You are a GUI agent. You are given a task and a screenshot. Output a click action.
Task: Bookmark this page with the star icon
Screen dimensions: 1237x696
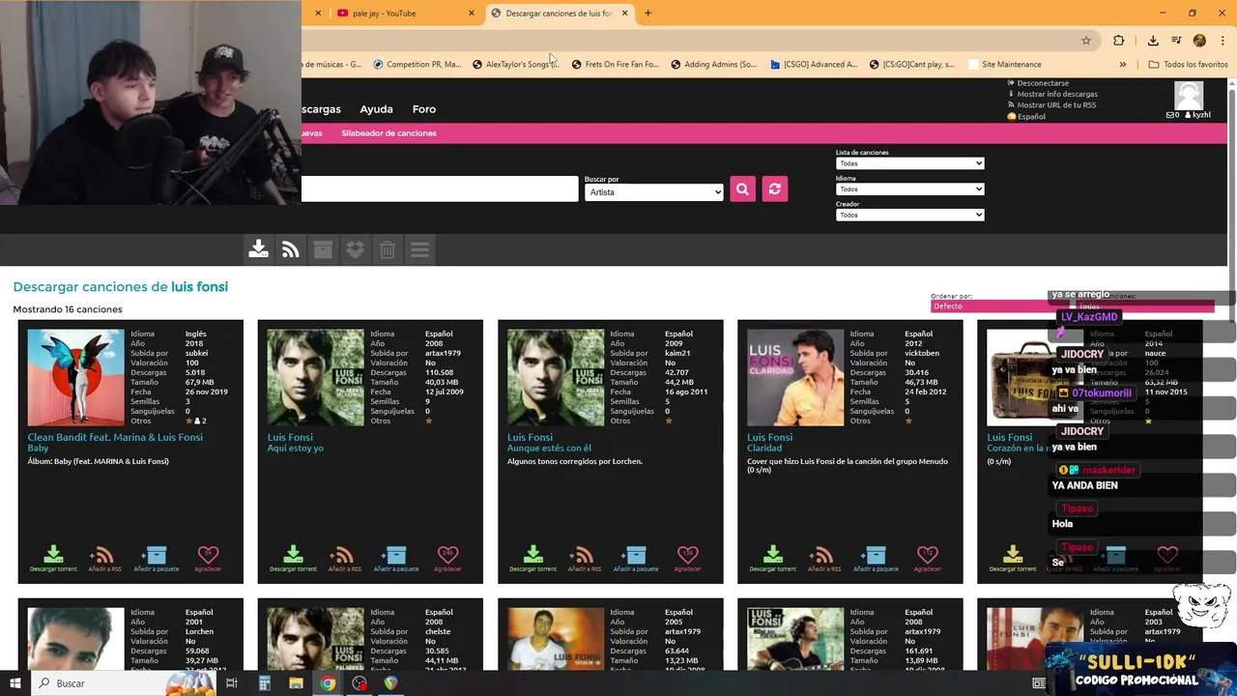[x=1086, y=41]
